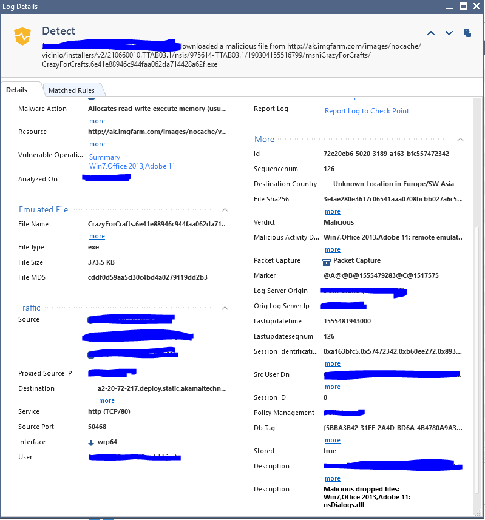Open the Vulnerable Operating Systems Summary link
The width and height of the screenshot is (485, 520).
point(104,157)
